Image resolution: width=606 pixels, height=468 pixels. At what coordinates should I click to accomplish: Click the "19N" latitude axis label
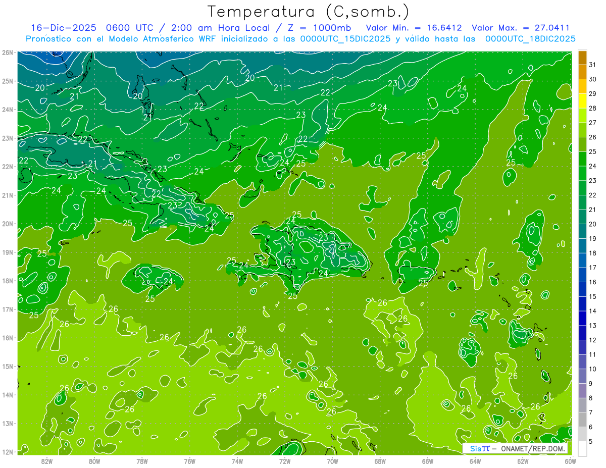pyautogui.click(x=8, y=252)
